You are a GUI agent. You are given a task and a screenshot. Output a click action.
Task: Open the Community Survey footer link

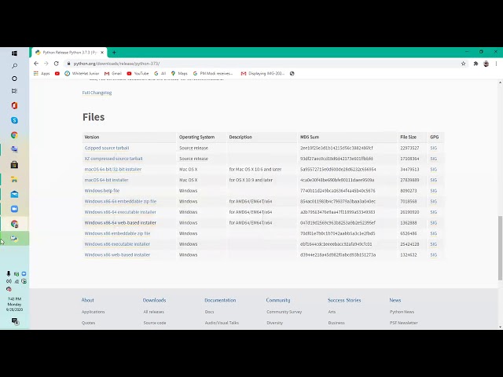285,312
